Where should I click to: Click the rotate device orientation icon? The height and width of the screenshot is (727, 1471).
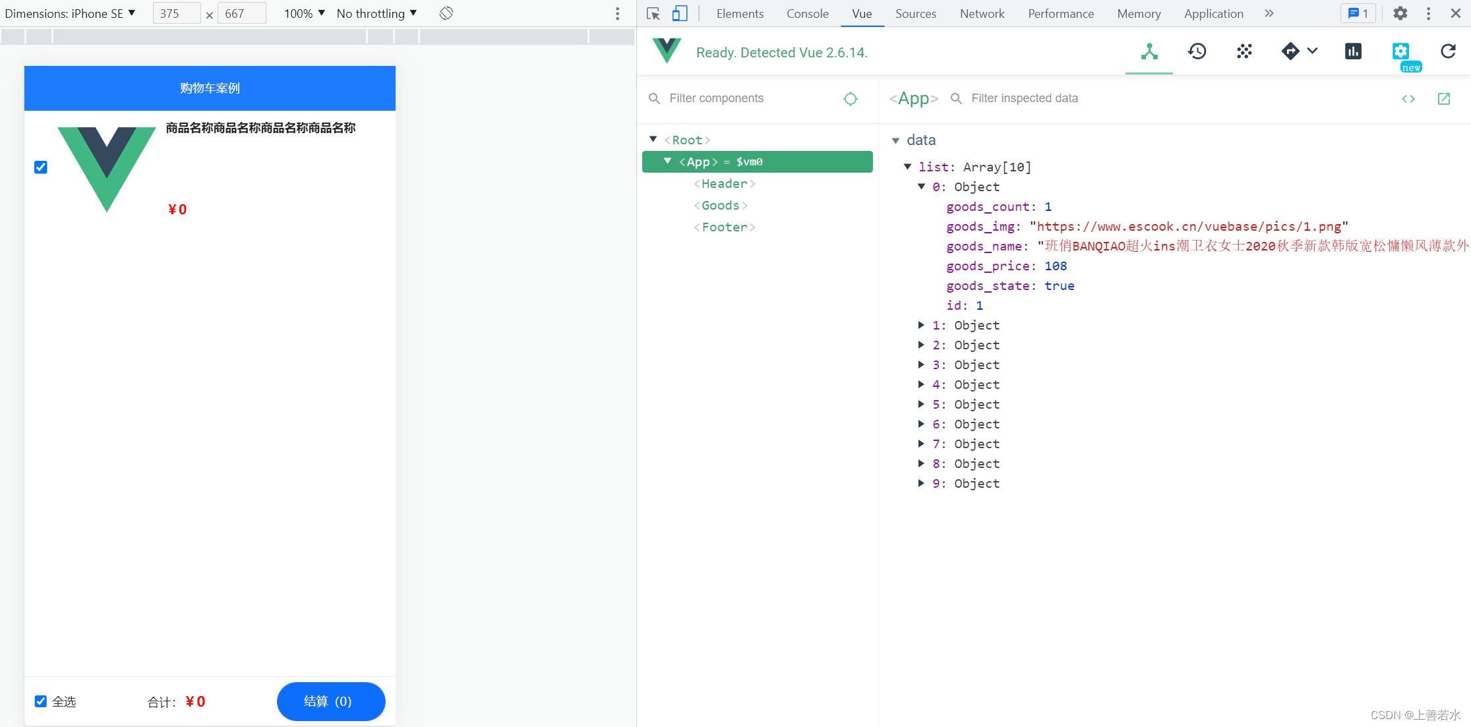[446, 13]
